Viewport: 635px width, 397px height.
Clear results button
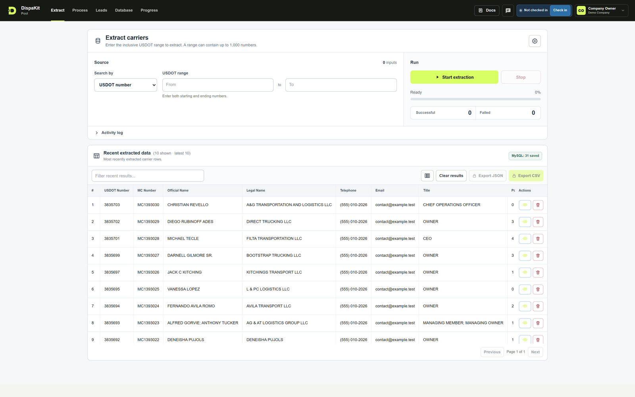coord(451,175)
